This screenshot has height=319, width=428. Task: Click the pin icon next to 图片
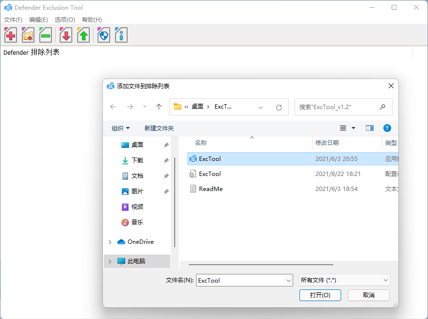tap(166, 191)
